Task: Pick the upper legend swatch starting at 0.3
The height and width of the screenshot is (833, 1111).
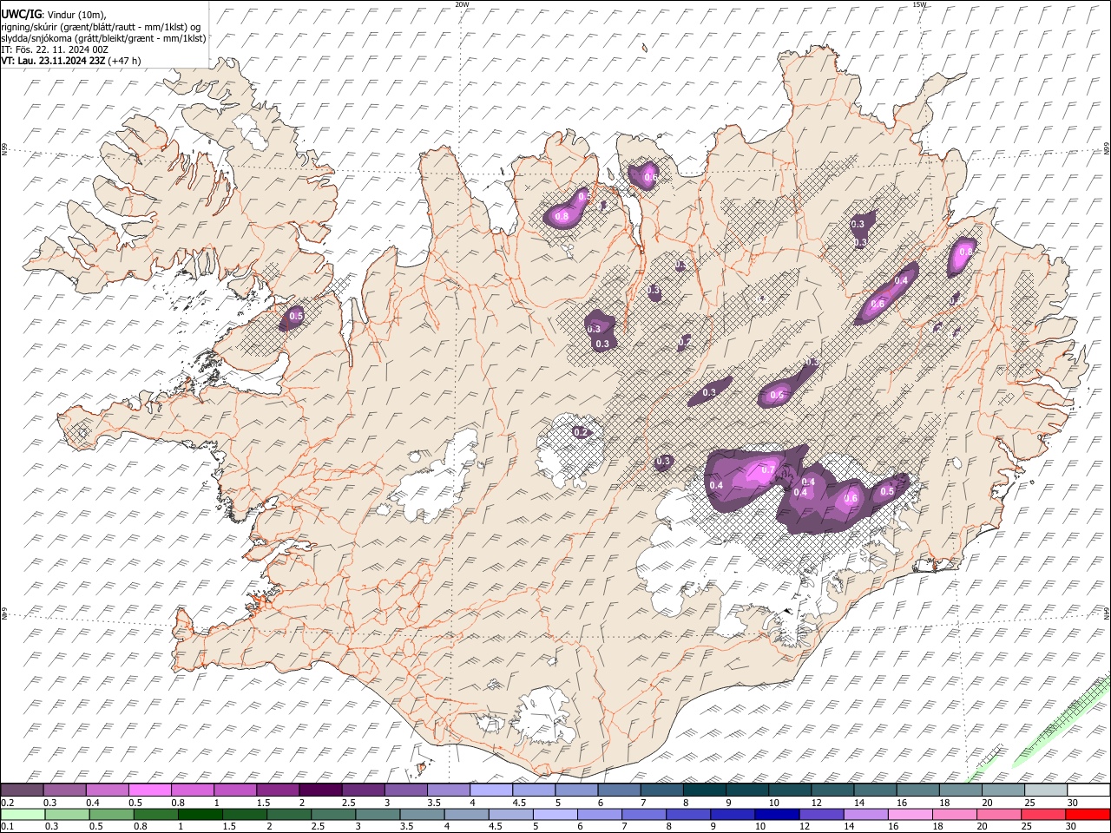Action: pyautogui.click(x=64, y=790)
